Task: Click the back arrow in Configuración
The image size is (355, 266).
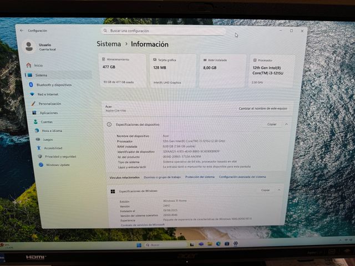Action: click(22, 30)
